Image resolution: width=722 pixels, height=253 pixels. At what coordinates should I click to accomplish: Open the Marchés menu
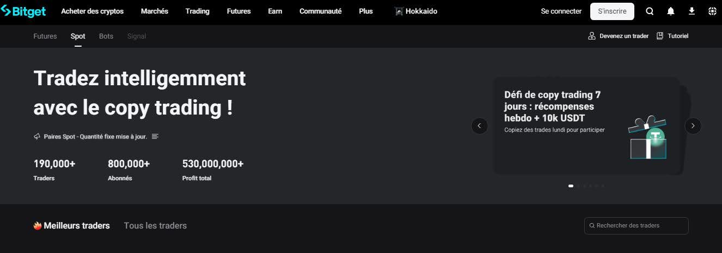(155, 11)
